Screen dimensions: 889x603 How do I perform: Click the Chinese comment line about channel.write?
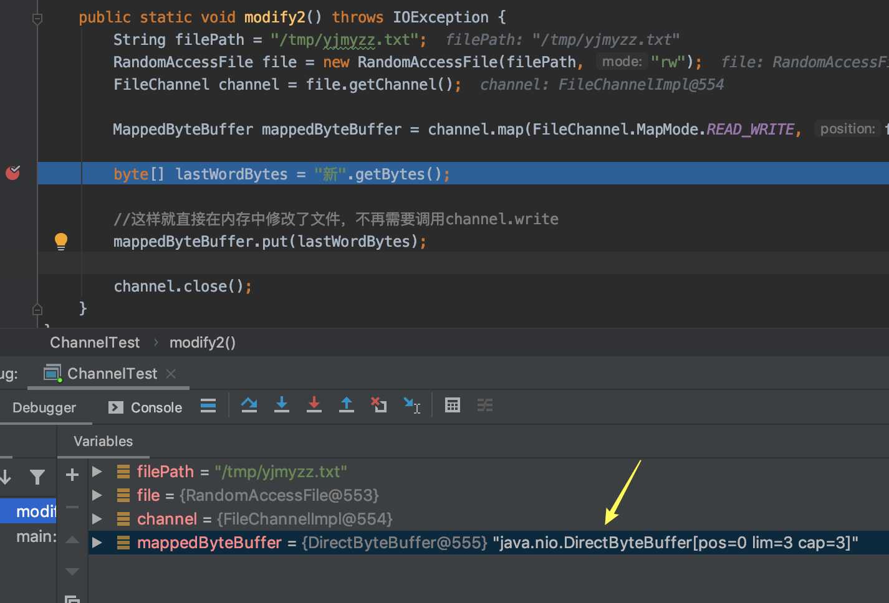pyautogui.click(x=336, y=219)
